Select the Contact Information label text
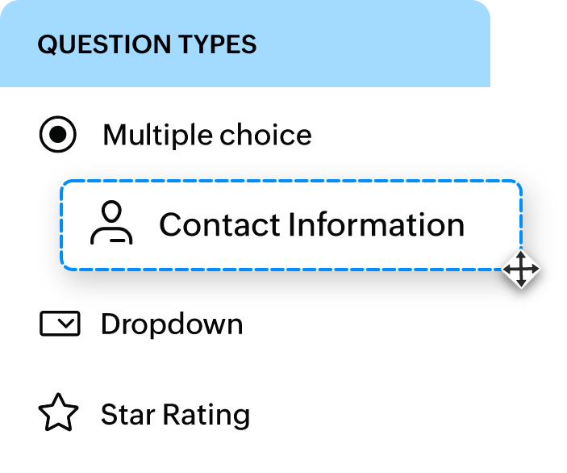 (311, 224)
